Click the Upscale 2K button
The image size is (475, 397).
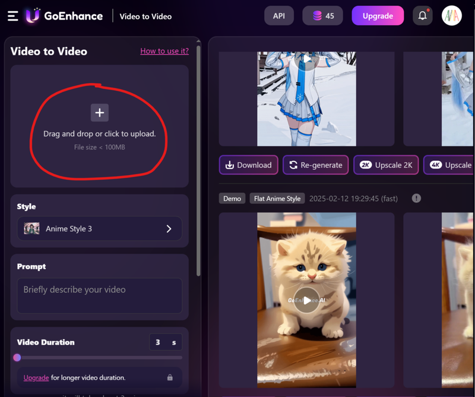point(386,165)
